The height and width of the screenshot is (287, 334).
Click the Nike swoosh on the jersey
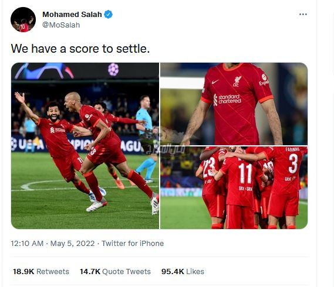coord(215,81)
